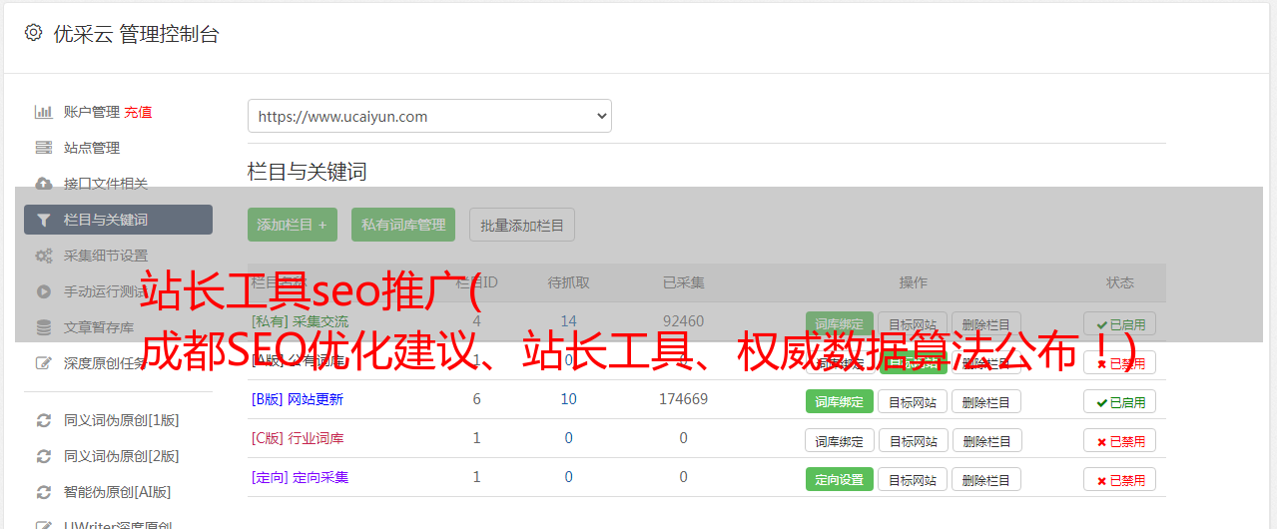Click 词库绑定 for 采集交流 row

click(839, 323)
